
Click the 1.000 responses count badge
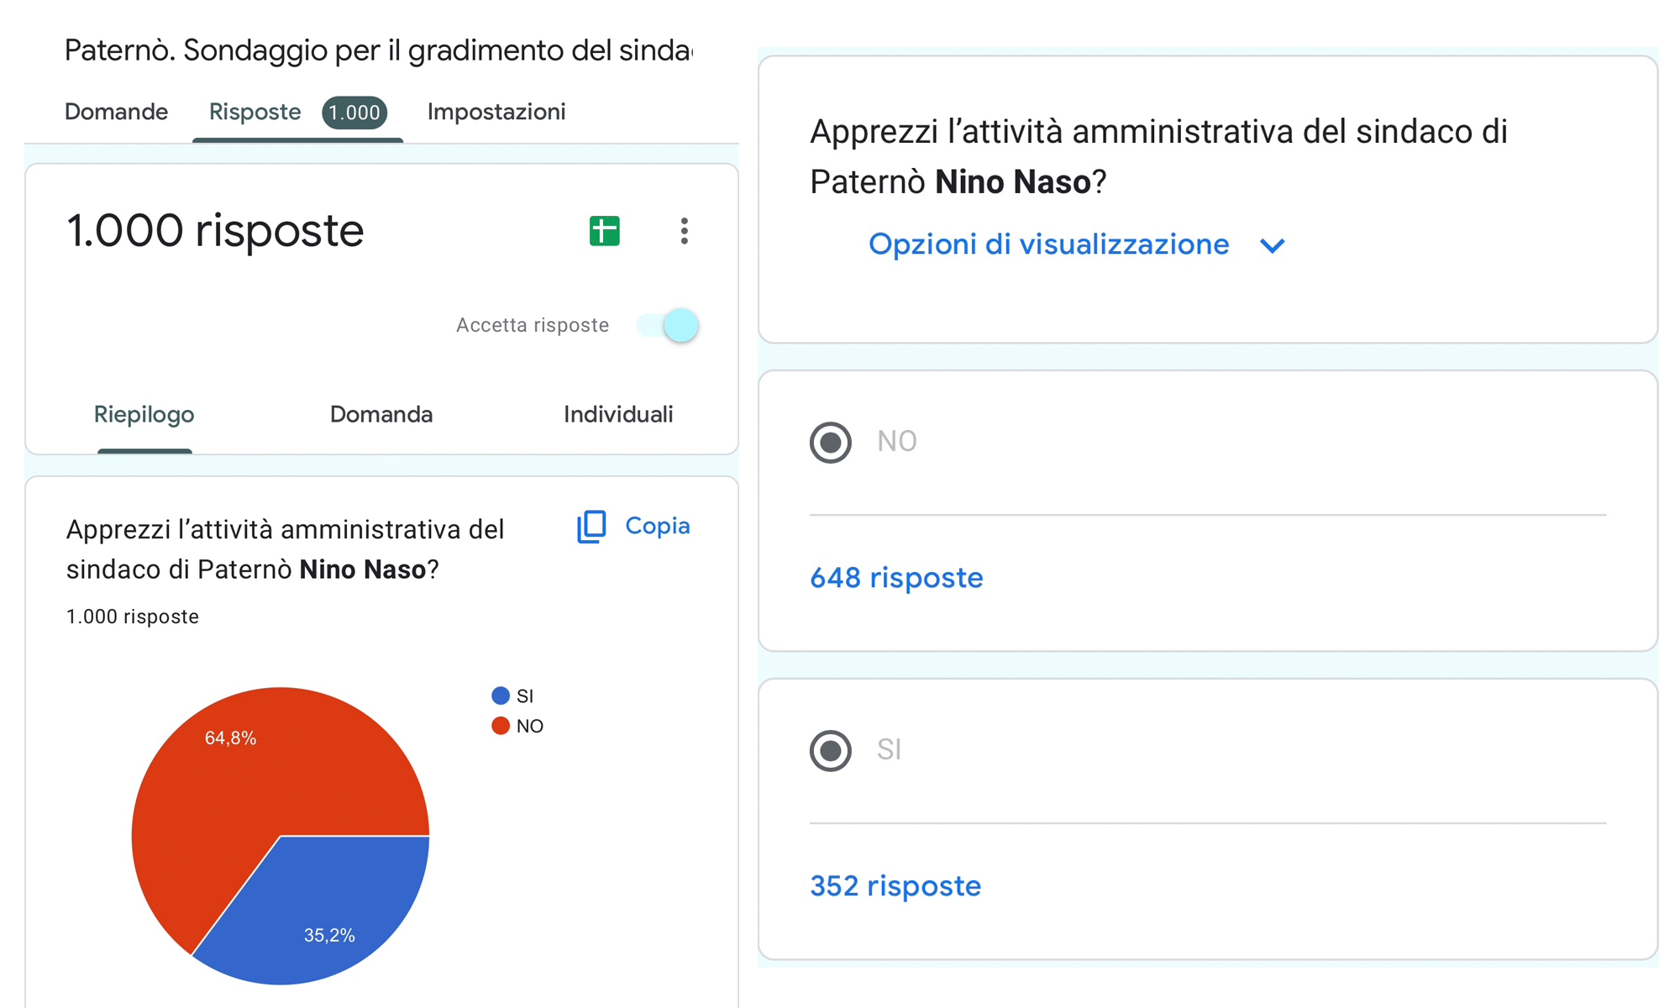click(x=354, y=113)
